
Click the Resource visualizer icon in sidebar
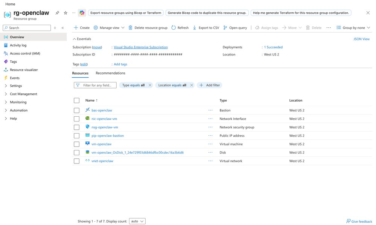point(5,69)
